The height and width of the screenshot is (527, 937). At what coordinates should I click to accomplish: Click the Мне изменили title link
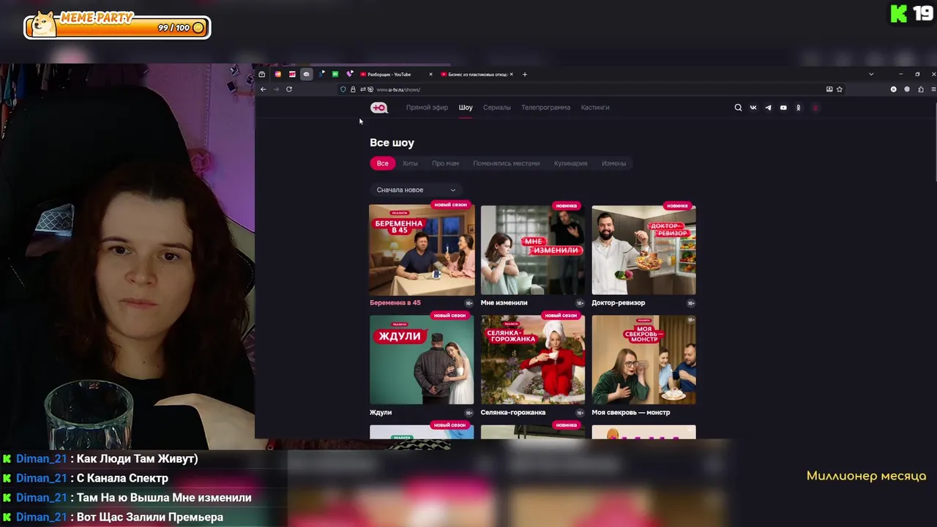pos(504,302)
